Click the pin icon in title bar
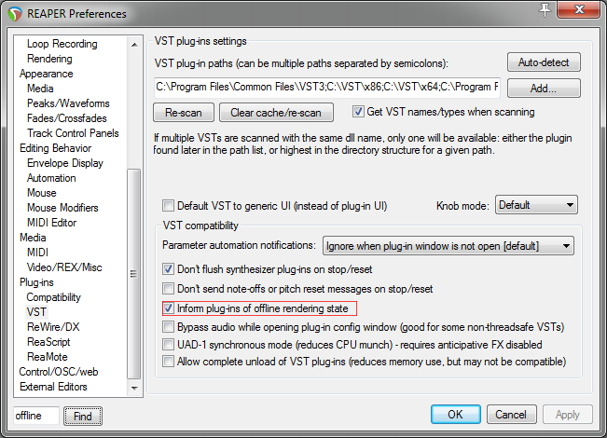Image resolution: width=607 pixels, height=438 pixels. 545,9
